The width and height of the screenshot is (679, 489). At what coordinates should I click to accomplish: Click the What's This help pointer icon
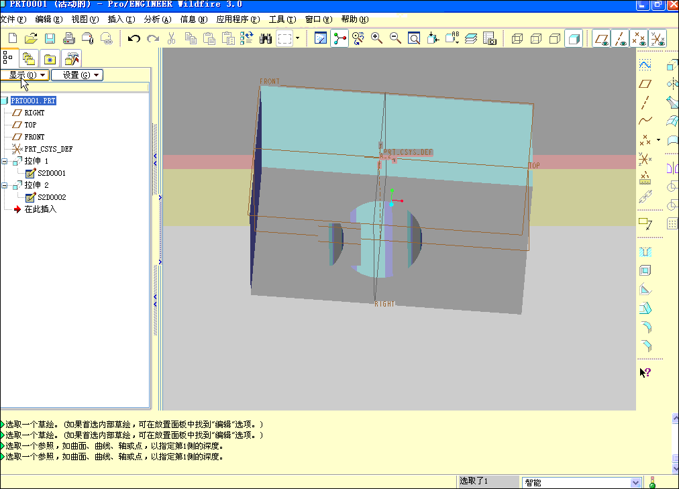tap(645, 372)
